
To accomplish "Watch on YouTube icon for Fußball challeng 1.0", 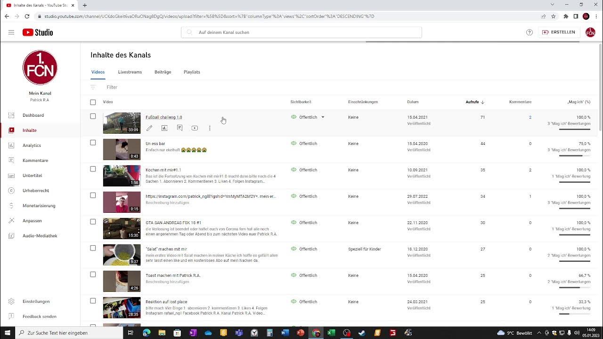I will [x=195, y=128].
